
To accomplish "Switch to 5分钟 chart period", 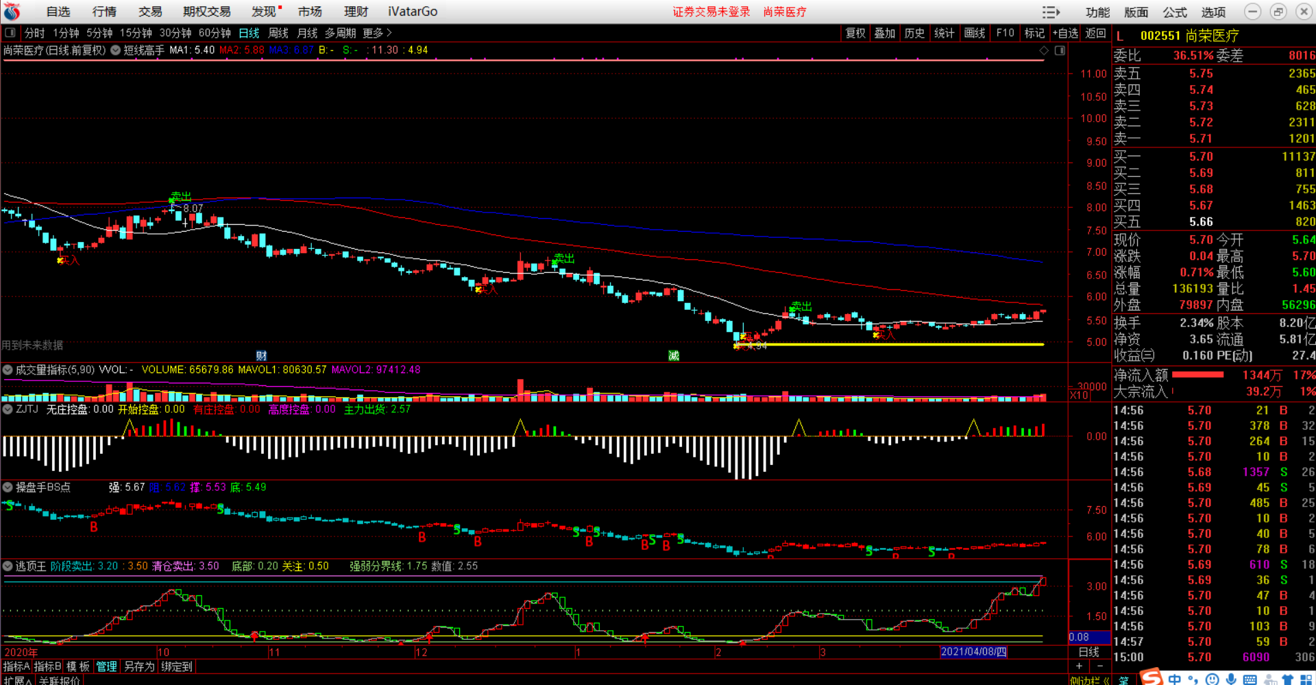I will pos(99,33).
